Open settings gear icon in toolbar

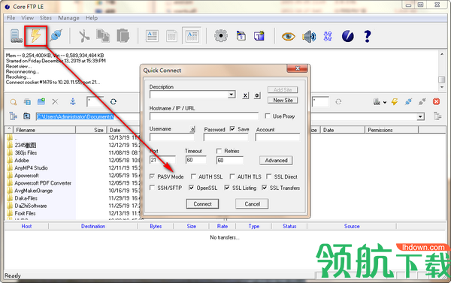coord(221,36)
